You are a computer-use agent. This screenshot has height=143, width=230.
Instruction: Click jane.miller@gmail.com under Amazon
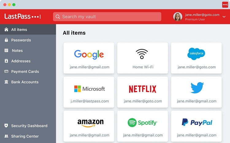coord(90,135)
